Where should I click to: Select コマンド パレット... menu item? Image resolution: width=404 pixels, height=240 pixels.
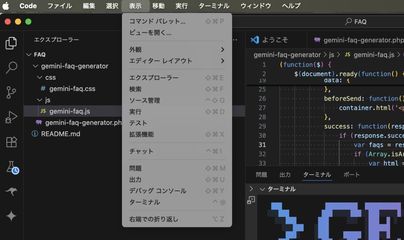coord(157,21)
